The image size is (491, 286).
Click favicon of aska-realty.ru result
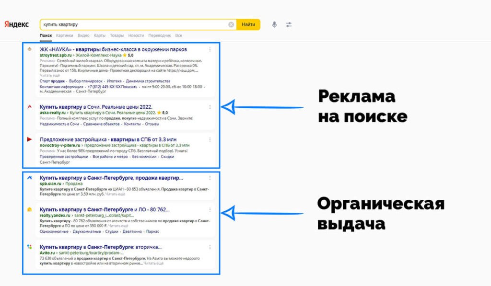click(x=29, y=107)
